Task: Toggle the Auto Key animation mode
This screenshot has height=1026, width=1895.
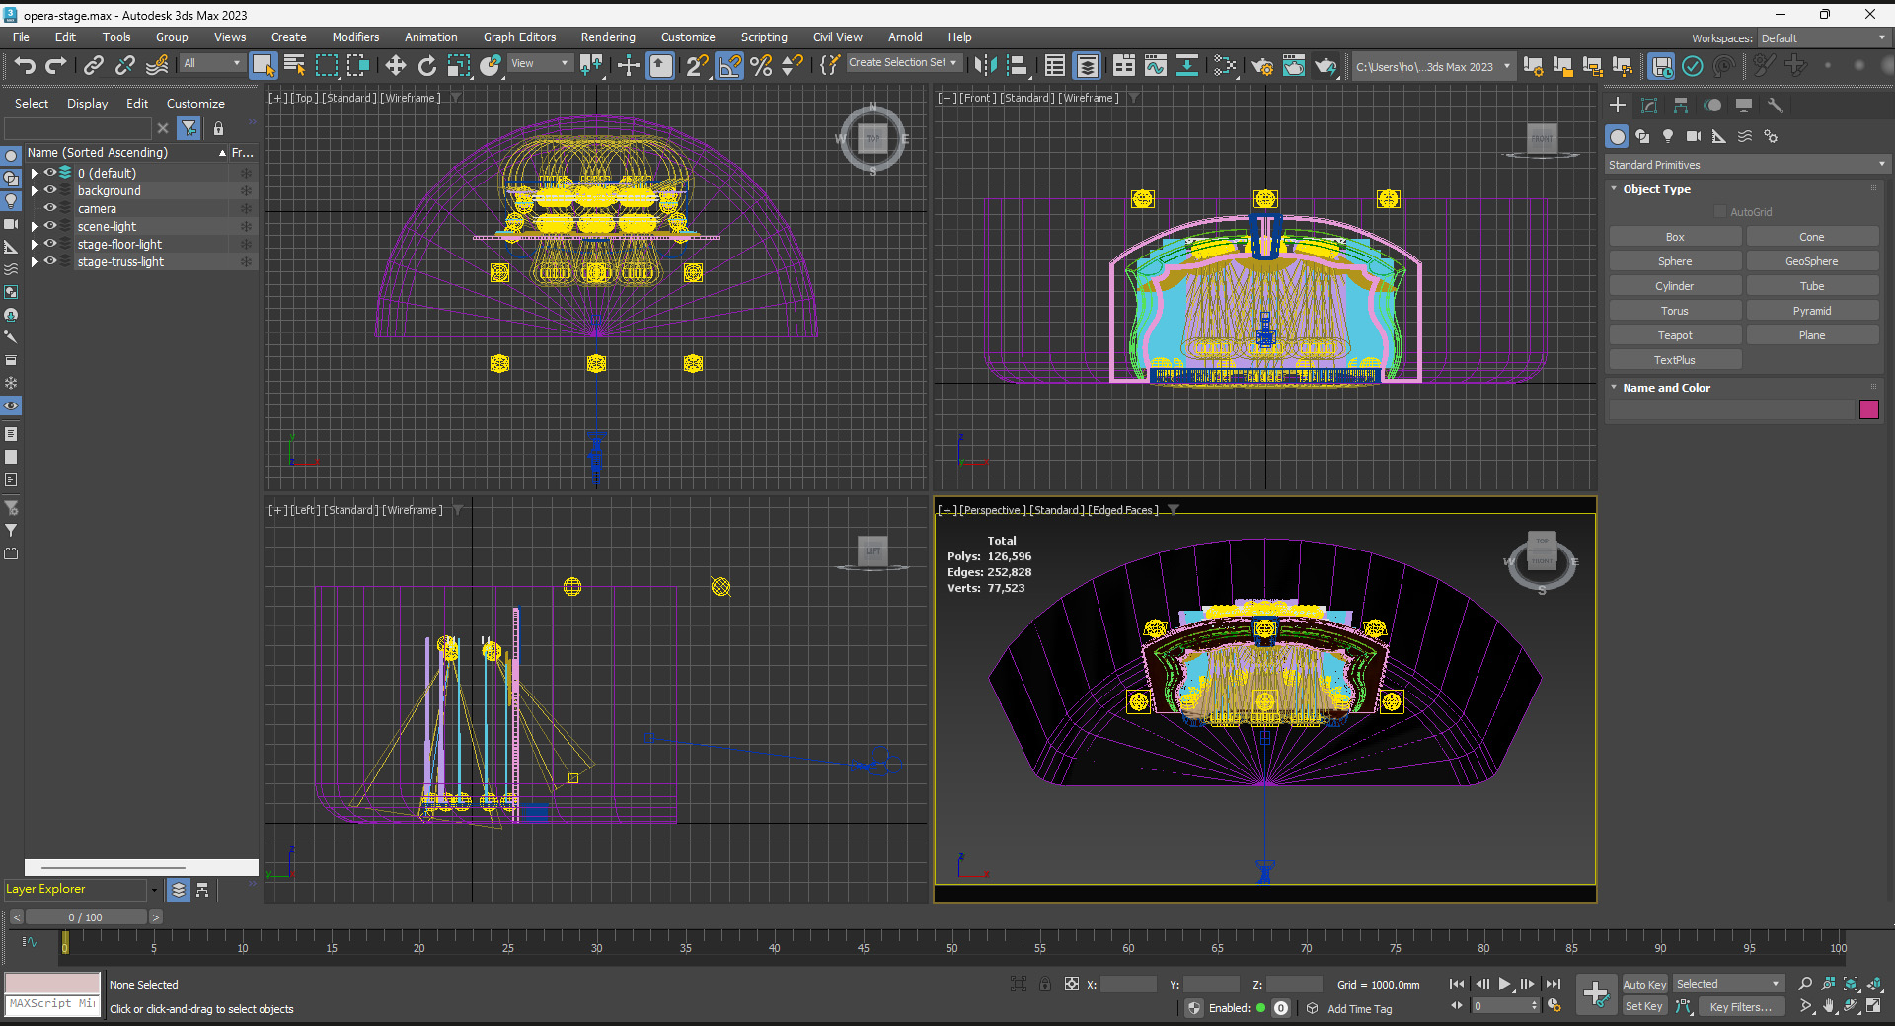Action: [x=1643, y=984]
